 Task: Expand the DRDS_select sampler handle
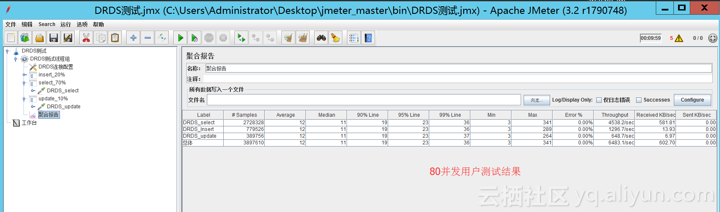click(x=33, y=91)
